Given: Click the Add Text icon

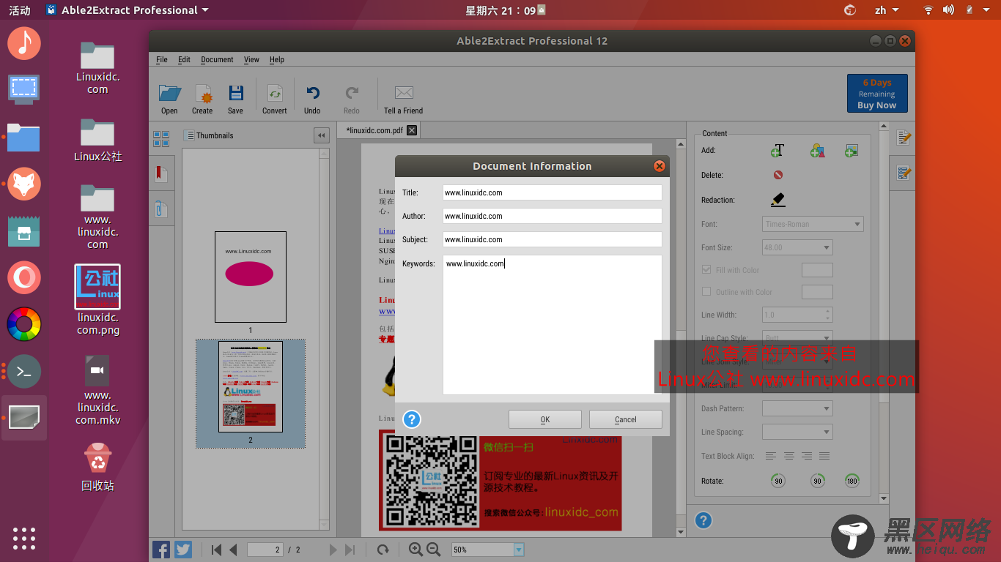Looking at the screenshot, I should coord(777,150).
